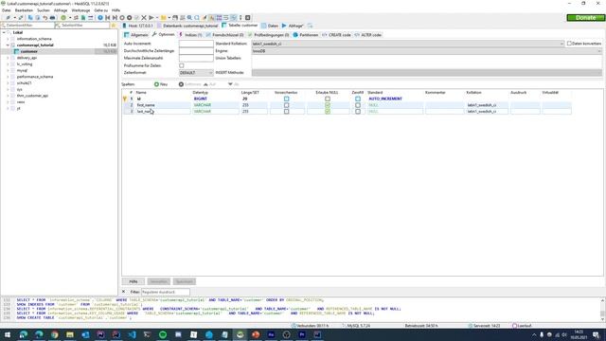
Task: Switch to the Indizes tab
Action: pos(190,35)
